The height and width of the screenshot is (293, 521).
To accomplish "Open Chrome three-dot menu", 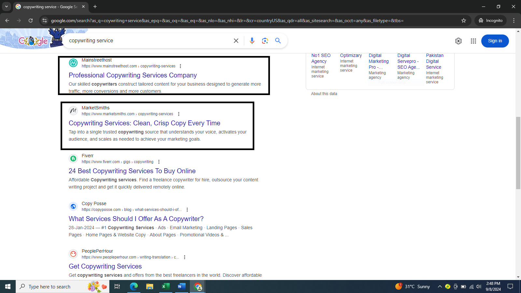I will pos(514,21).
